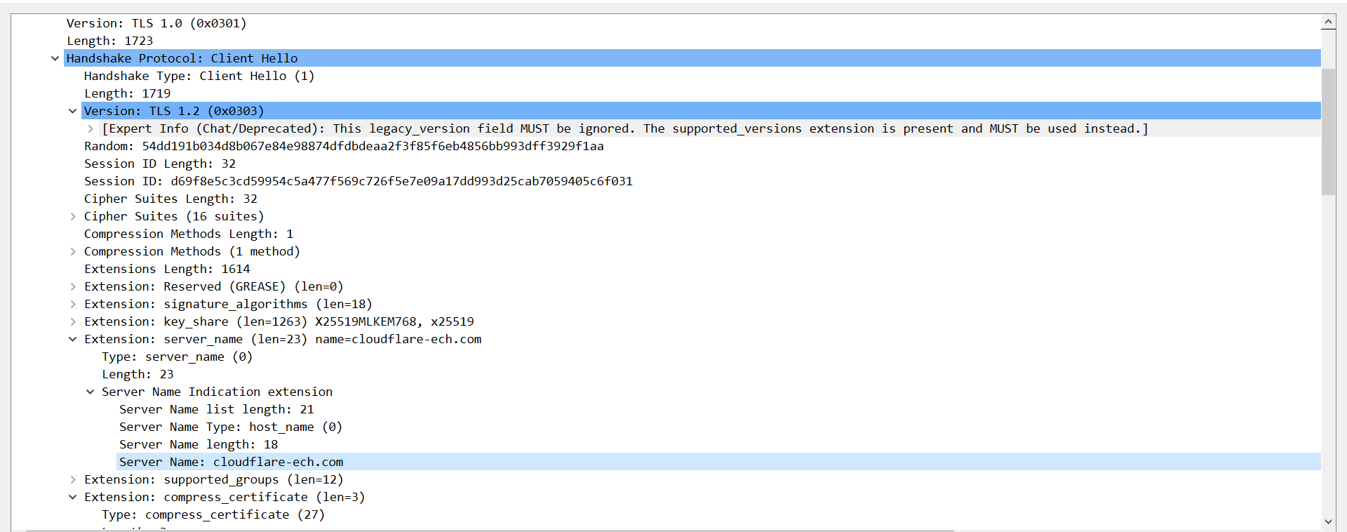Expand Compression Methods (1 method) node

pyautogui.click(x=72, y=251)
